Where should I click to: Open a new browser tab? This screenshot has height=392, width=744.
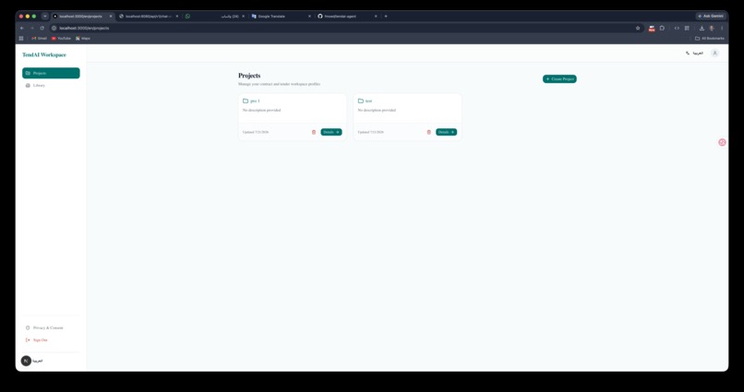pyautogui.click(x=386, y=16)
